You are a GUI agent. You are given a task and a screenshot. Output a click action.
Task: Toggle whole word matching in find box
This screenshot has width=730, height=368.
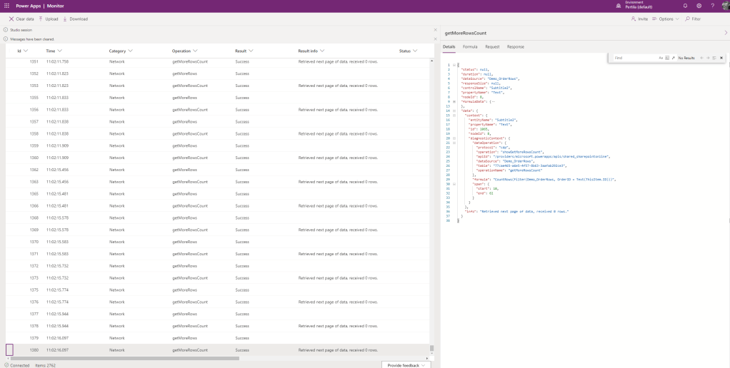(x=666, y=57)
